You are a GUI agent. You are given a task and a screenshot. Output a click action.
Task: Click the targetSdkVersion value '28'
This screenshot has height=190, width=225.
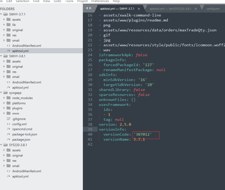(x=149, y=85)
